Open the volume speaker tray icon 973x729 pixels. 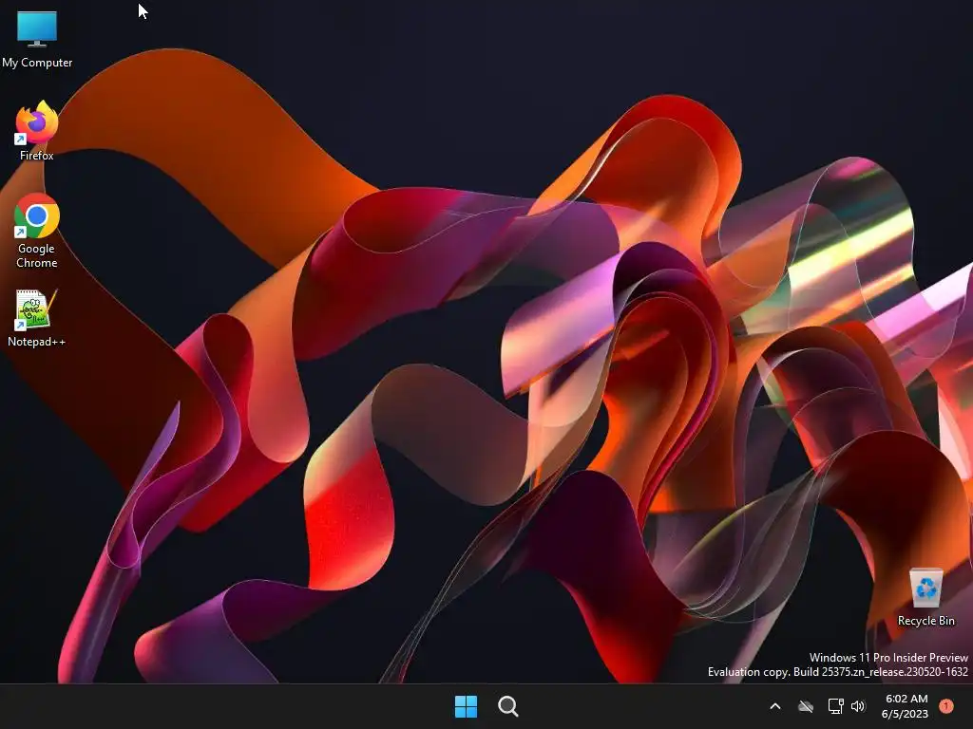coord(858,706)
